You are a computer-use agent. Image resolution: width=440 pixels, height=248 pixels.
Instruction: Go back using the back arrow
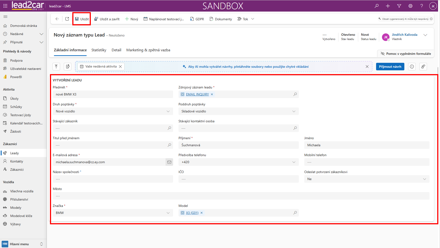coord(57,19)
